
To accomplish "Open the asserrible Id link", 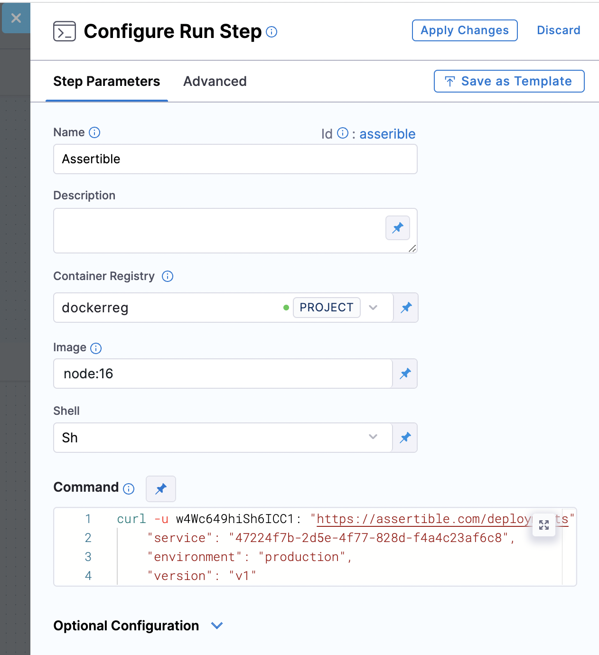I will 387,133.
